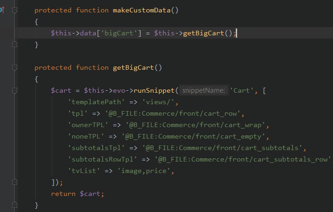Click the runSnippet method call
Image resolution: width=333 pixels, height=212 pixels.
[154, 90]
